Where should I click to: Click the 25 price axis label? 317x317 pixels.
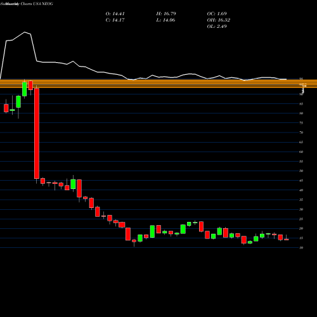pyautogui.click(x=301, y=219)
